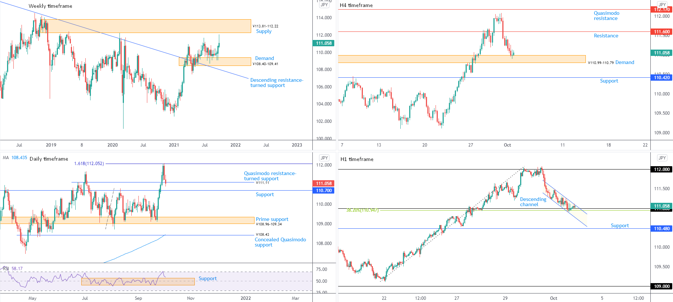Click the 'Support' label on the H1 chart
Screen dimensions: 673x302
tap(620, 225)
